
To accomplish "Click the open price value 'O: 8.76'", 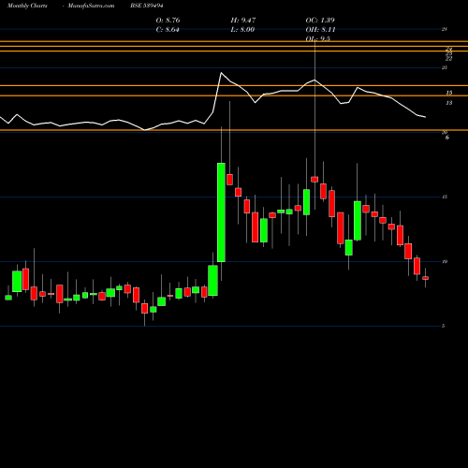I will tap(168, 21).
